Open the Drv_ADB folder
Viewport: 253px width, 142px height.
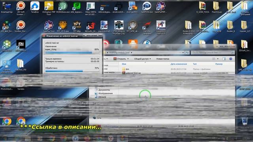point(217,26)
